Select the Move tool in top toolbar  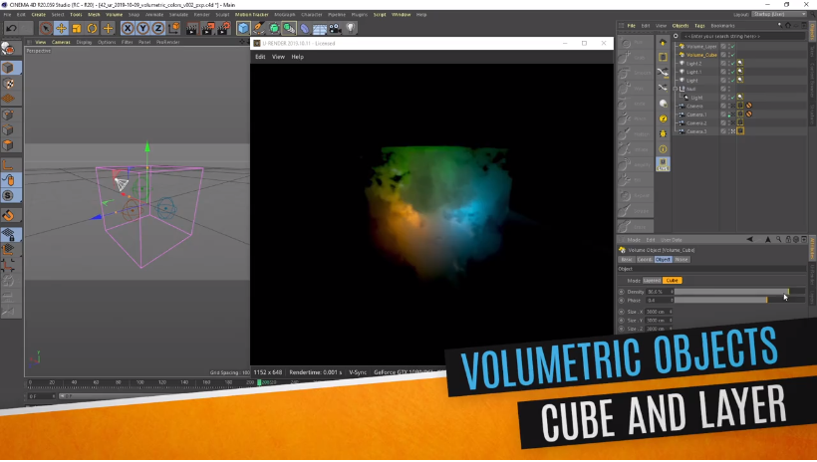[61, 28]
